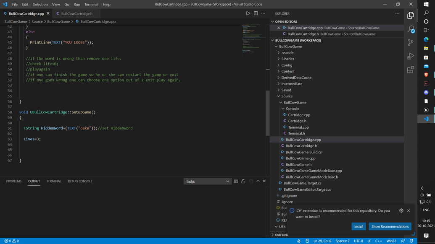Switch to the Problems panel tab

[13, 181]
